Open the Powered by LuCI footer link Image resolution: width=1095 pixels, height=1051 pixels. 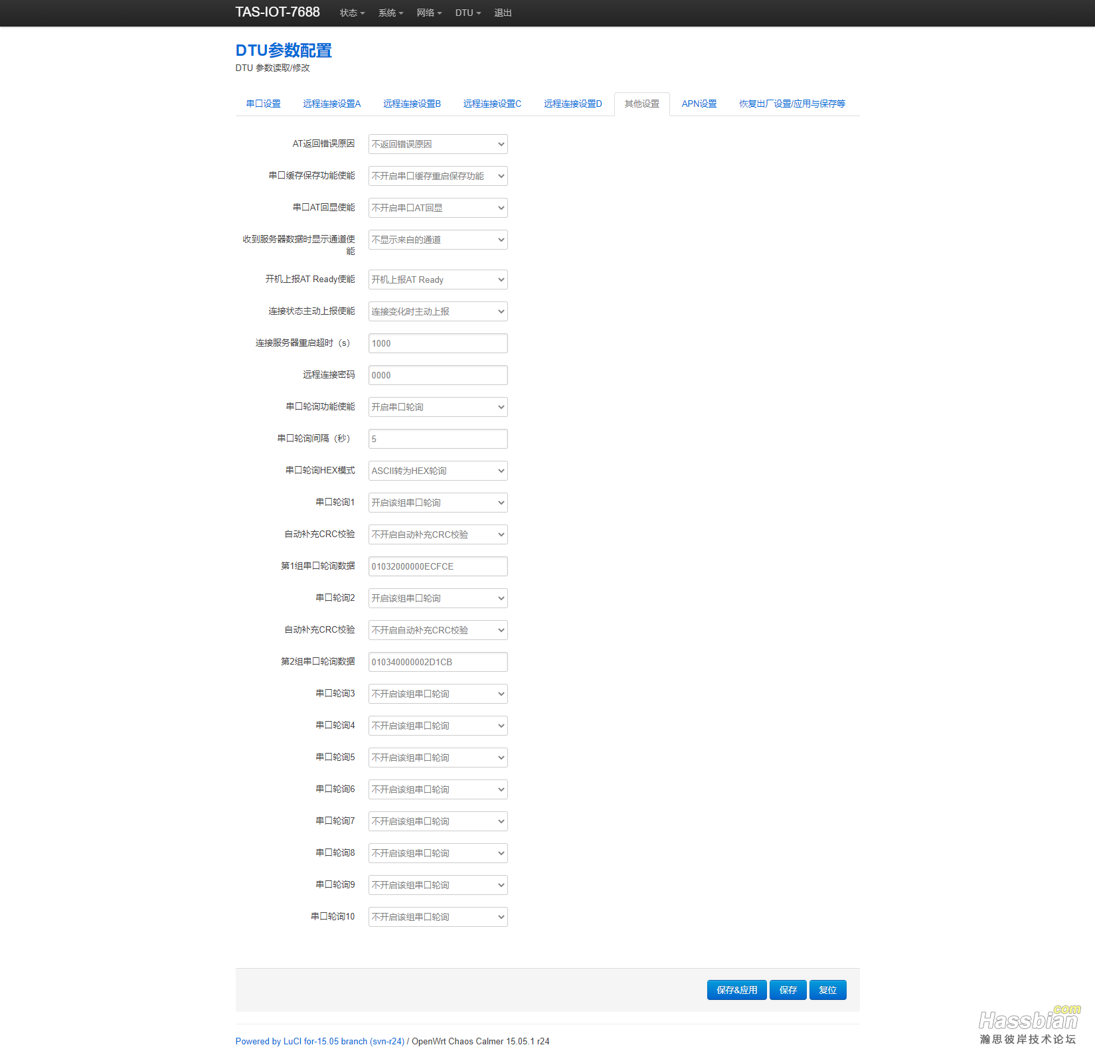pyautogui.click(x=320, y=1041)
